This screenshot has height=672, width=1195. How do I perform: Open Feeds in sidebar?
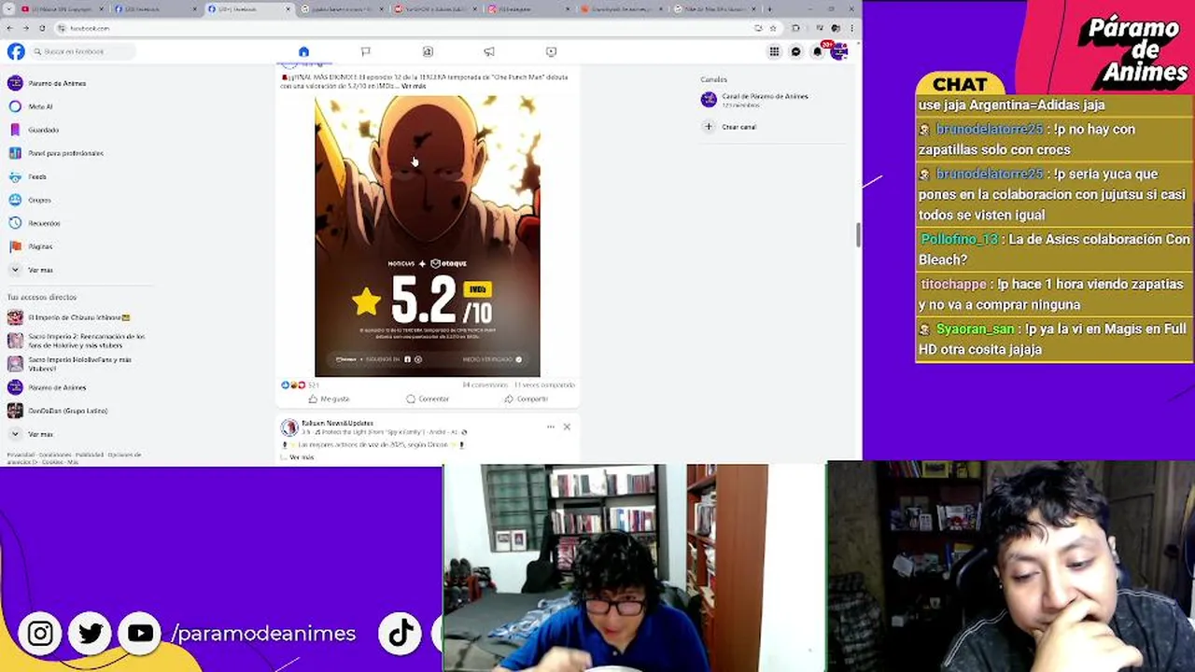point(28,176)
